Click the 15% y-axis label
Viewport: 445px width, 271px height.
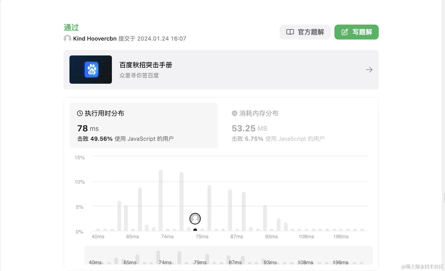80,157
